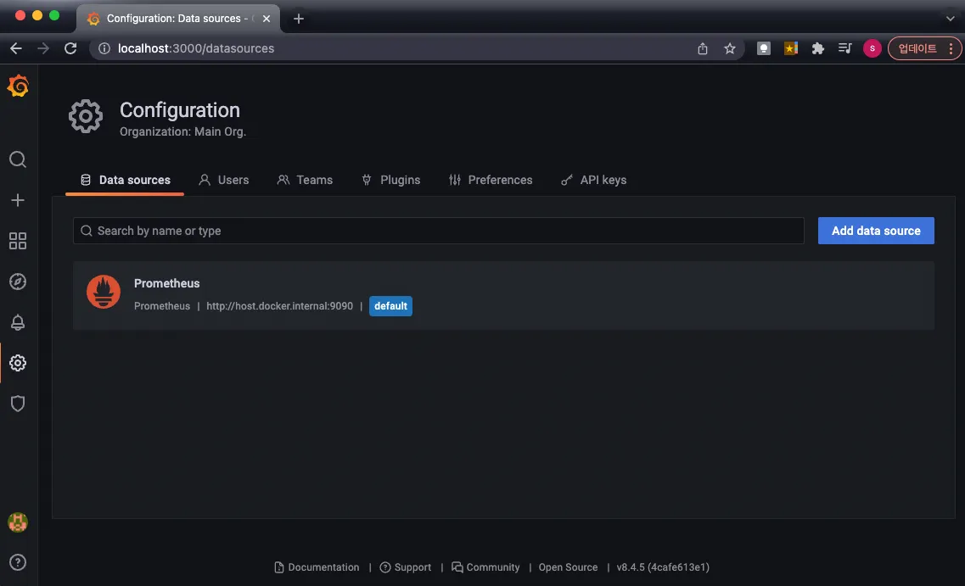View site information icon in address bar
This screenshot has height=586, width=965.
pyautogui.click(x=104, y=48)
